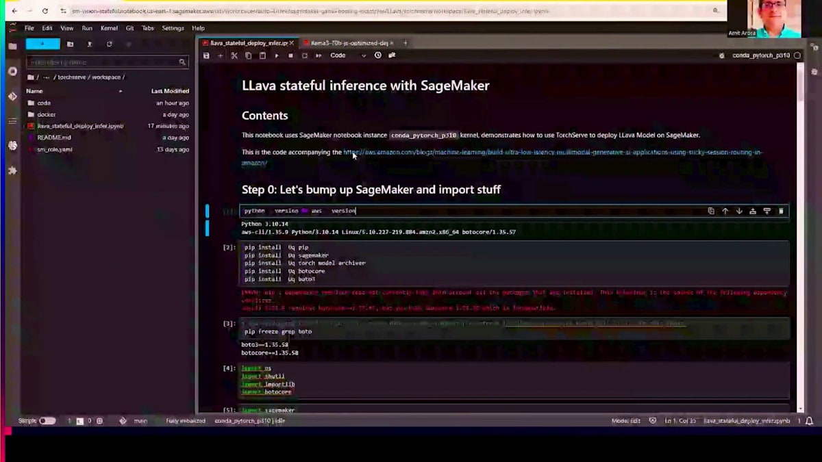Toggle the Simple interface mode switch
822x462 pixels.
tap(47, 421)
